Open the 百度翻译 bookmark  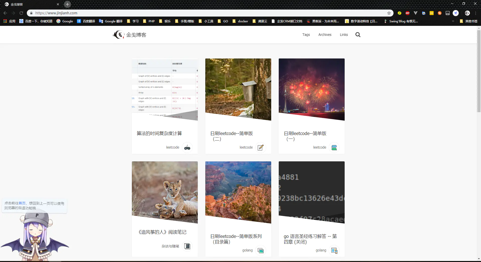point(86,21)
